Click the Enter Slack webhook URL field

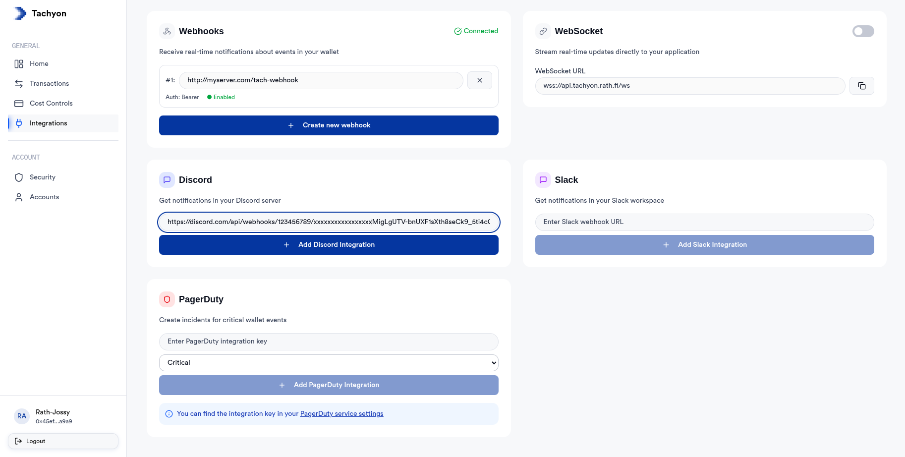point(704,222)
